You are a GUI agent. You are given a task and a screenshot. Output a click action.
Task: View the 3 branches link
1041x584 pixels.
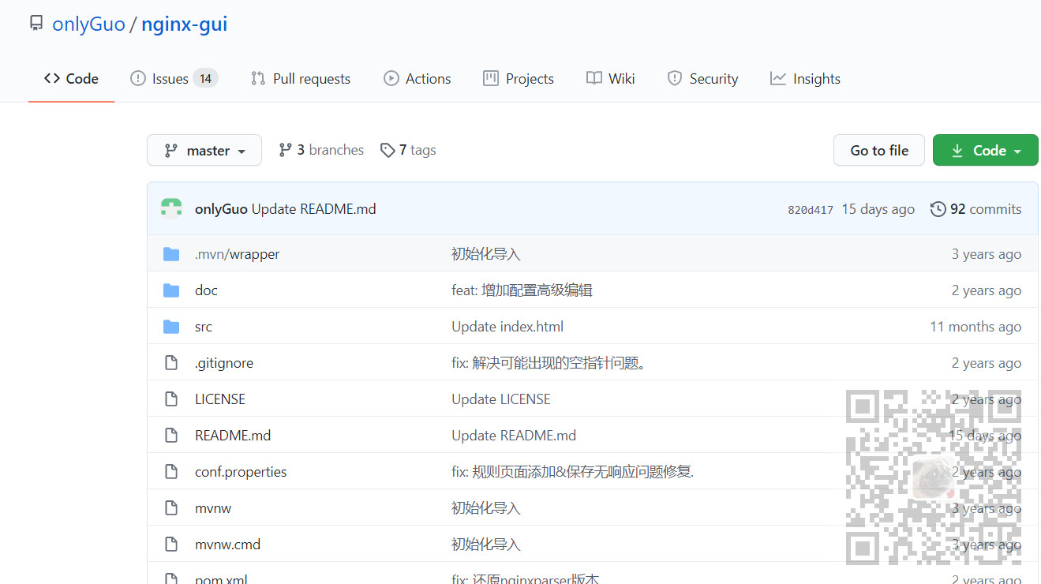pos(321,150)
